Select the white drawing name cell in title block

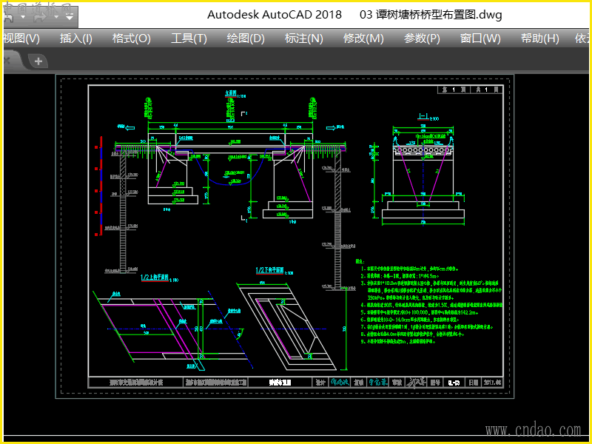(280, 383)
